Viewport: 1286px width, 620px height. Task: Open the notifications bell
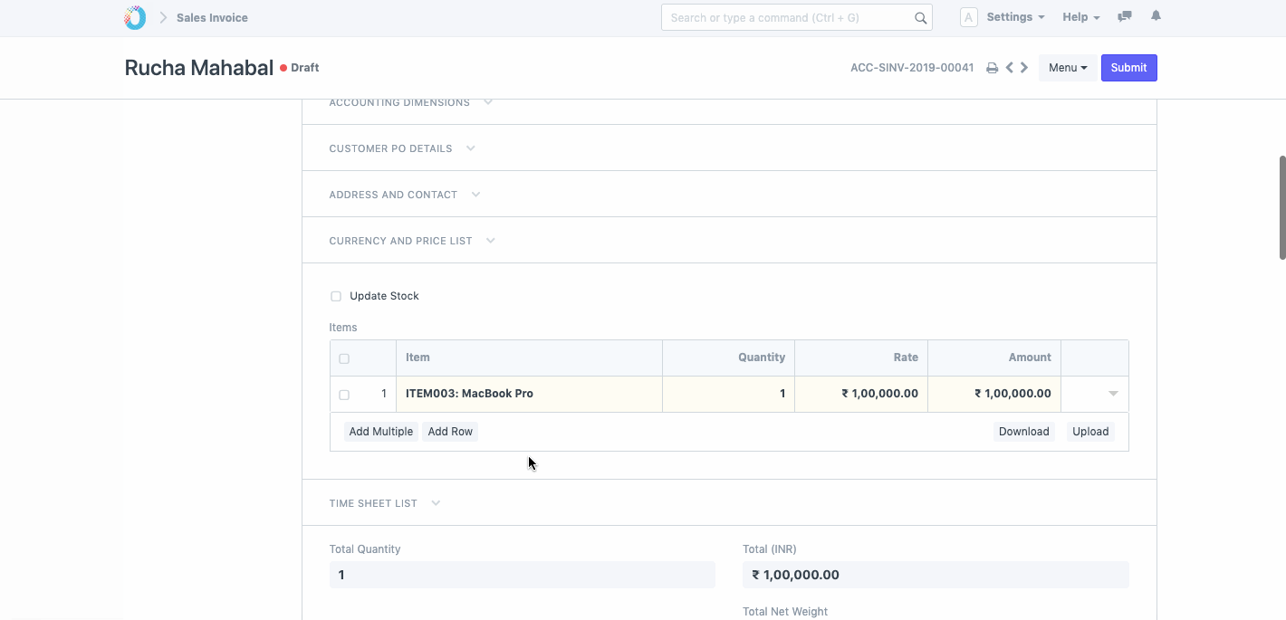(x=1156, y=16)
